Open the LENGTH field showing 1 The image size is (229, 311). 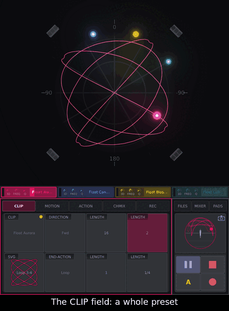coord(106,272)
